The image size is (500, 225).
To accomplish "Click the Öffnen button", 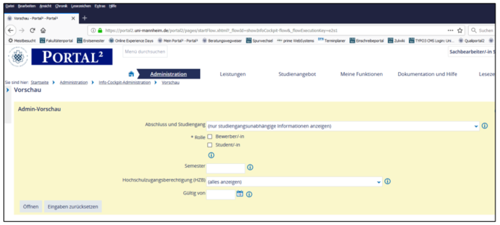I will pyautogui.click(x=31, y=206).
